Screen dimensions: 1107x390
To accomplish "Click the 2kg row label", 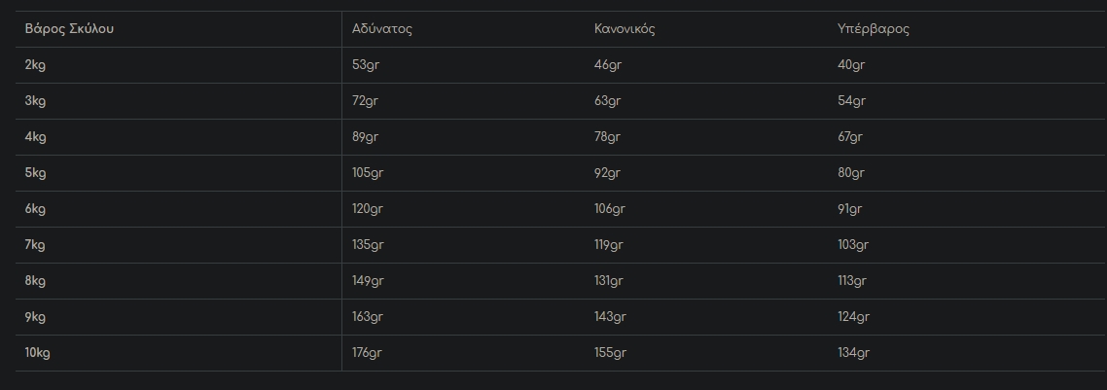I will pos(35,65).
